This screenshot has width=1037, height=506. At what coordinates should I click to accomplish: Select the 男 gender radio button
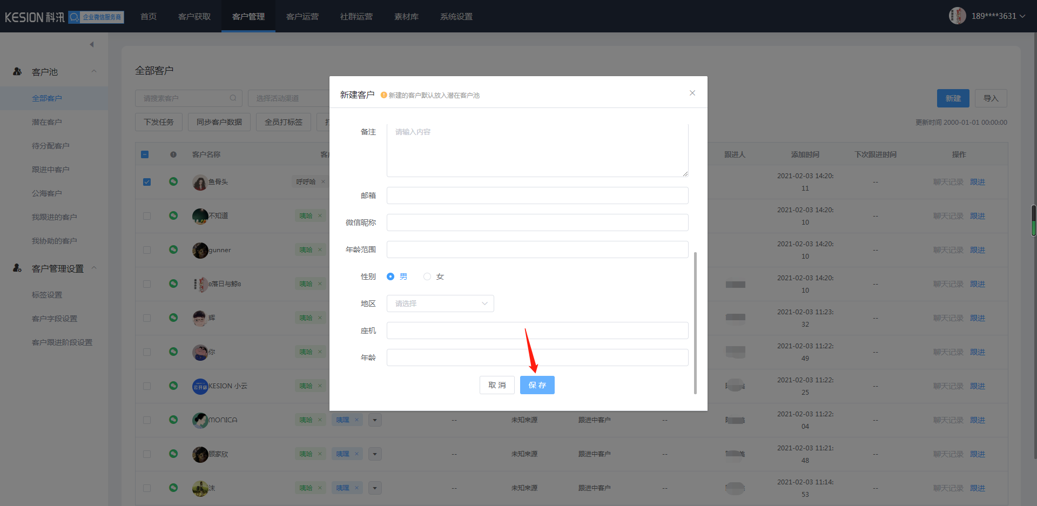(x=390, y=276)
